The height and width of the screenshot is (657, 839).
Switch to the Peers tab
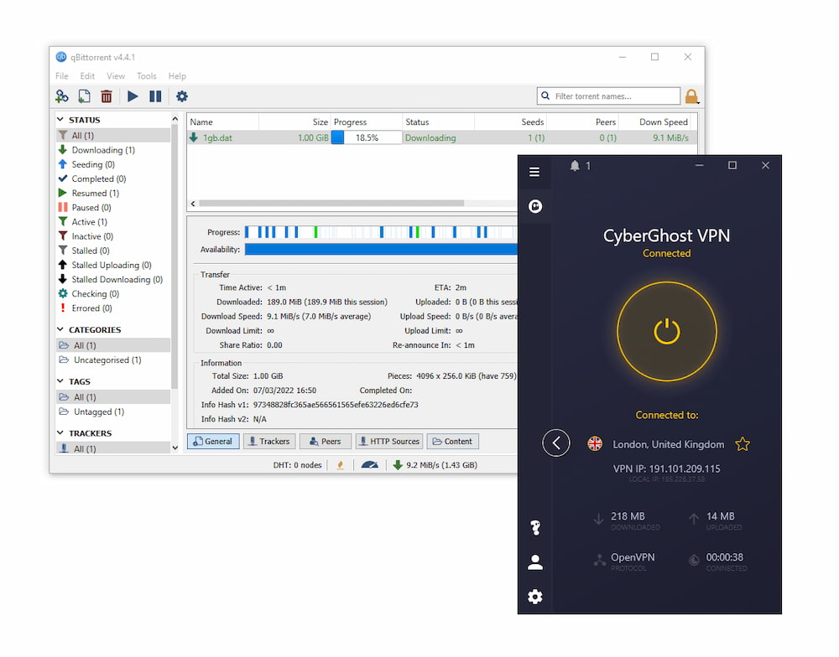(326, 441)
